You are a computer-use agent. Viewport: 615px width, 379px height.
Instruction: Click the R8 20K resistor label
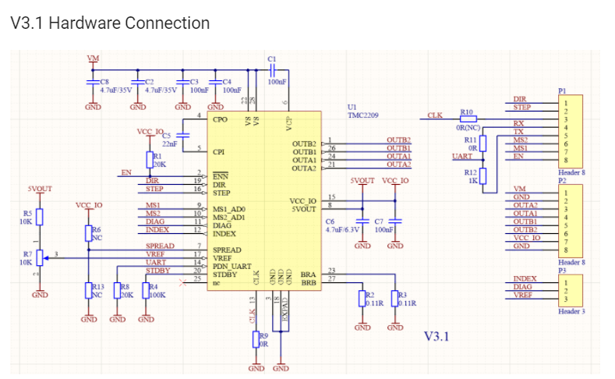[x=127, y=291]
